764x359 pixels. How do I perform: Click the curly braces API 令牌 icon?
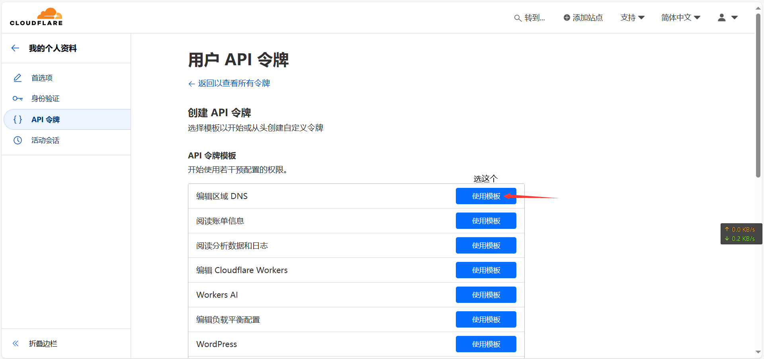tap(18, 119)
